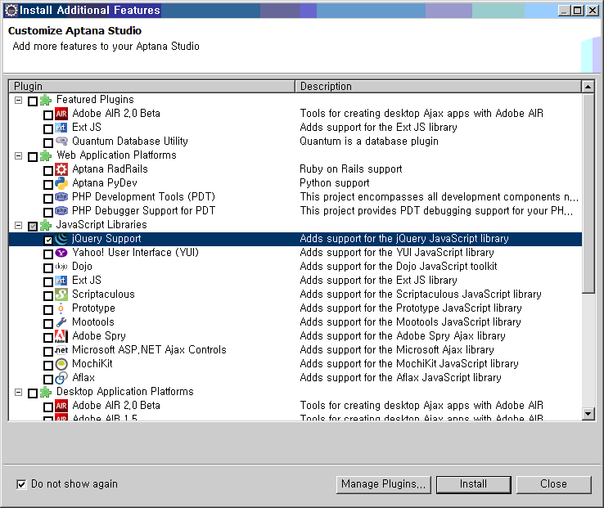Check the Prototype checkbox
Viewport: 604px width, 508px height.
tap(48, 310)
